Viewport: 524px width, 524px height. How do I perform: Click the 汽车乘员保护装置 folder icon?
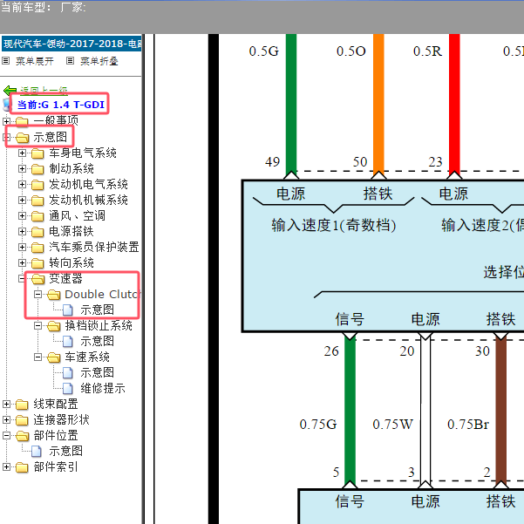coord(37,248)
